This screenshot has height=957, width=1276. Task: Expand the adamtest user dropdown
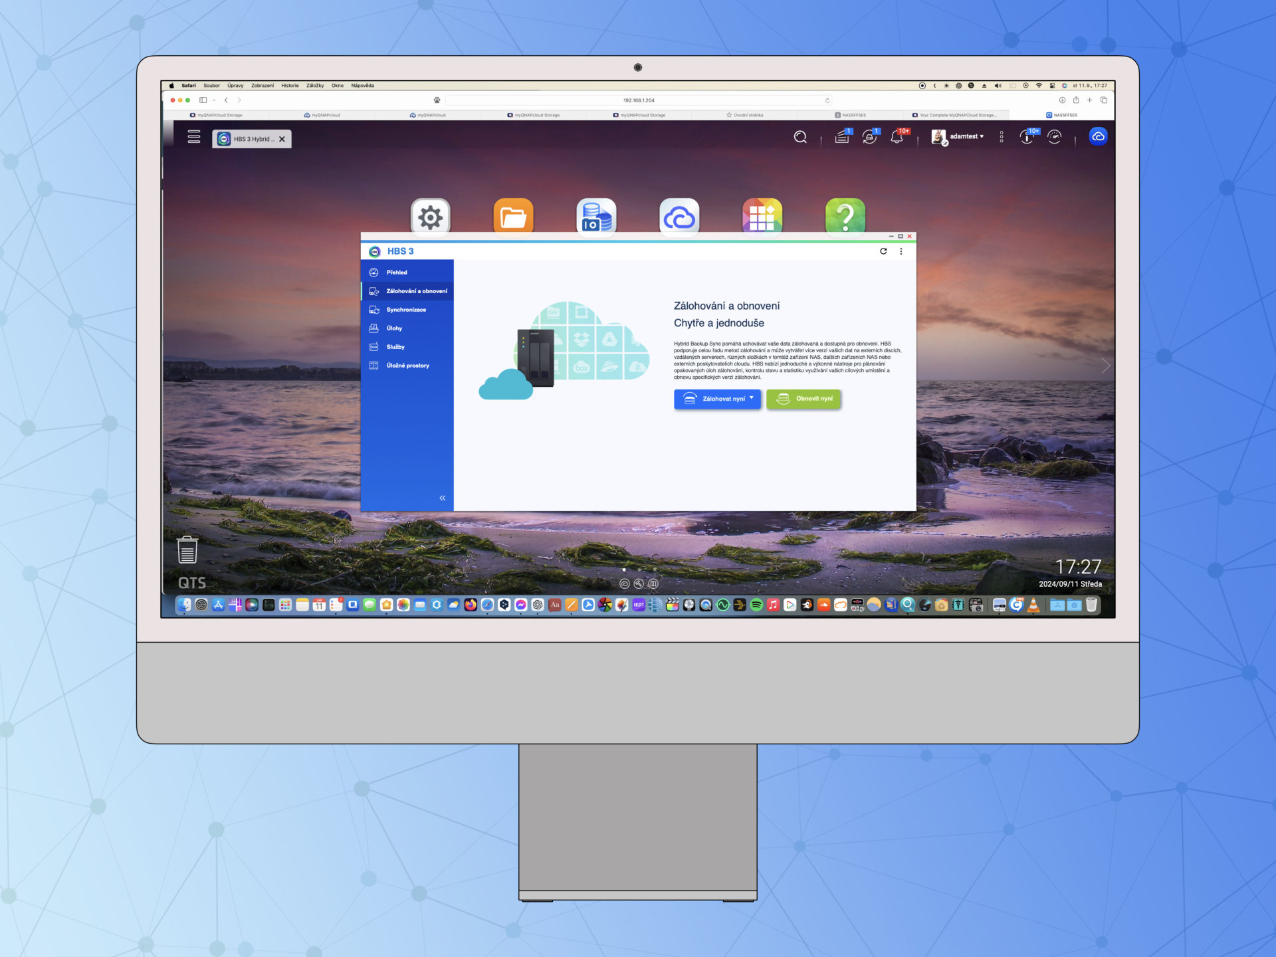pos(966,137)
